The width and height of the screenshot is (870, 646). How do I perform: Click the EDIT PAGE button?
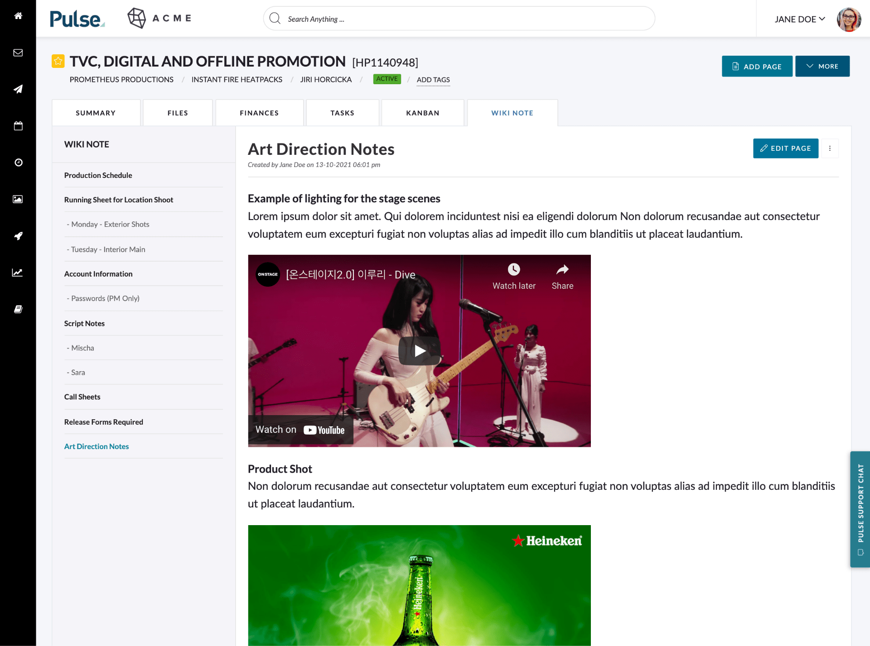785,148
